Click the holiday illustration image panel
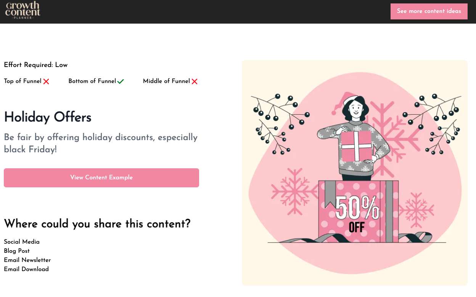This screenshot has width=476, height=297. point(354,172)
